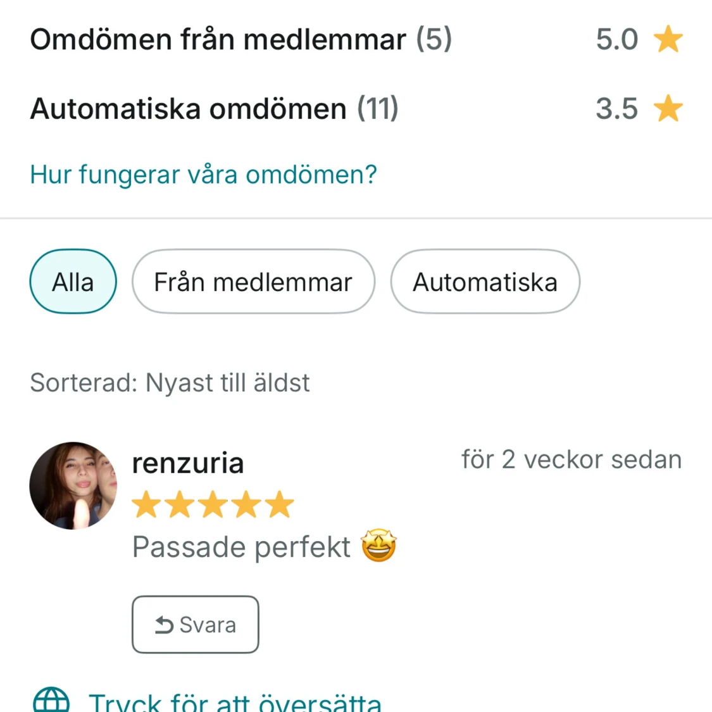Open "Hur fungerar våra omdömen?" link
The image size is (712, 712).
point(203,175)
